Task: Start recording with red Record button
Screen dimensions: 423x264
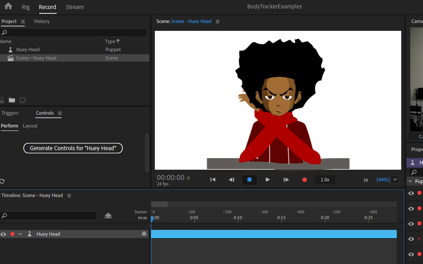Action: (304, 180)
